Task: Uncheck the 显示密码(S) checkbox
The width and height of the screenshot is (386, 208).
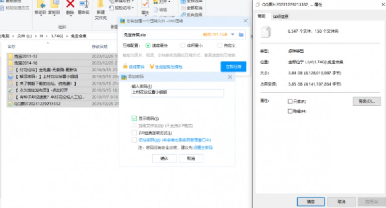Action: coord(134,119)
